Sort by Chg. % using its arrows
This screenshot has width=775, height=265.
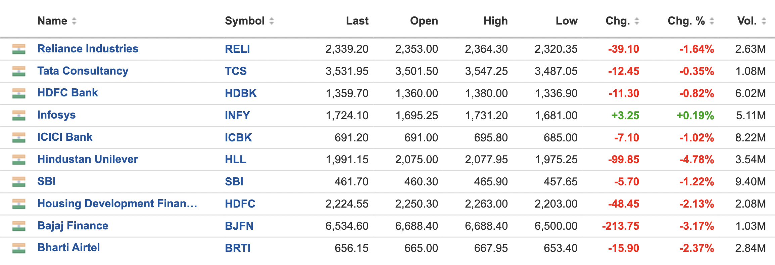point(712,21)
